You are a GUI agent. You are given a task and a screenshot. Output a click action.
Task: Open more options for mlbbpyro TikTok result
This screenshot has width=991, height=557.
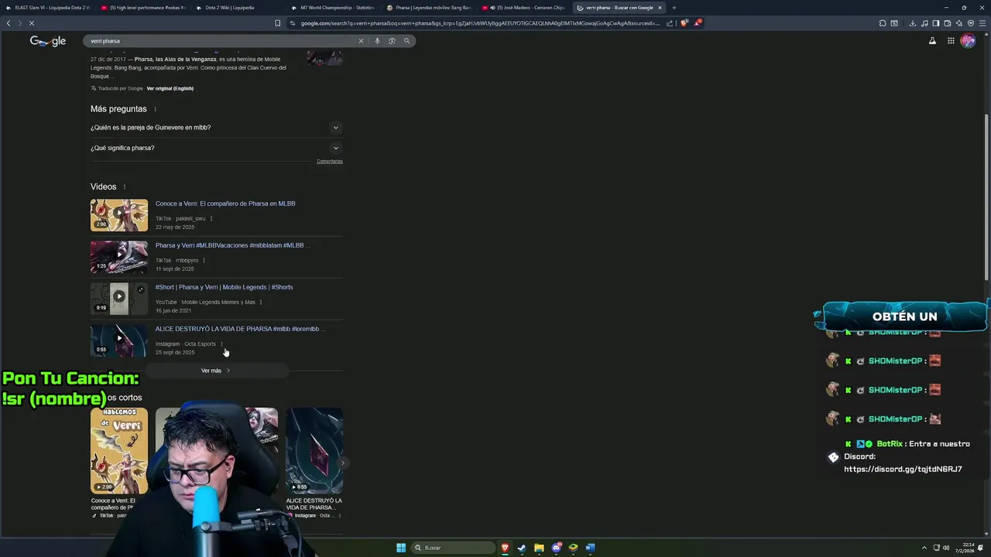coord(204,261)
